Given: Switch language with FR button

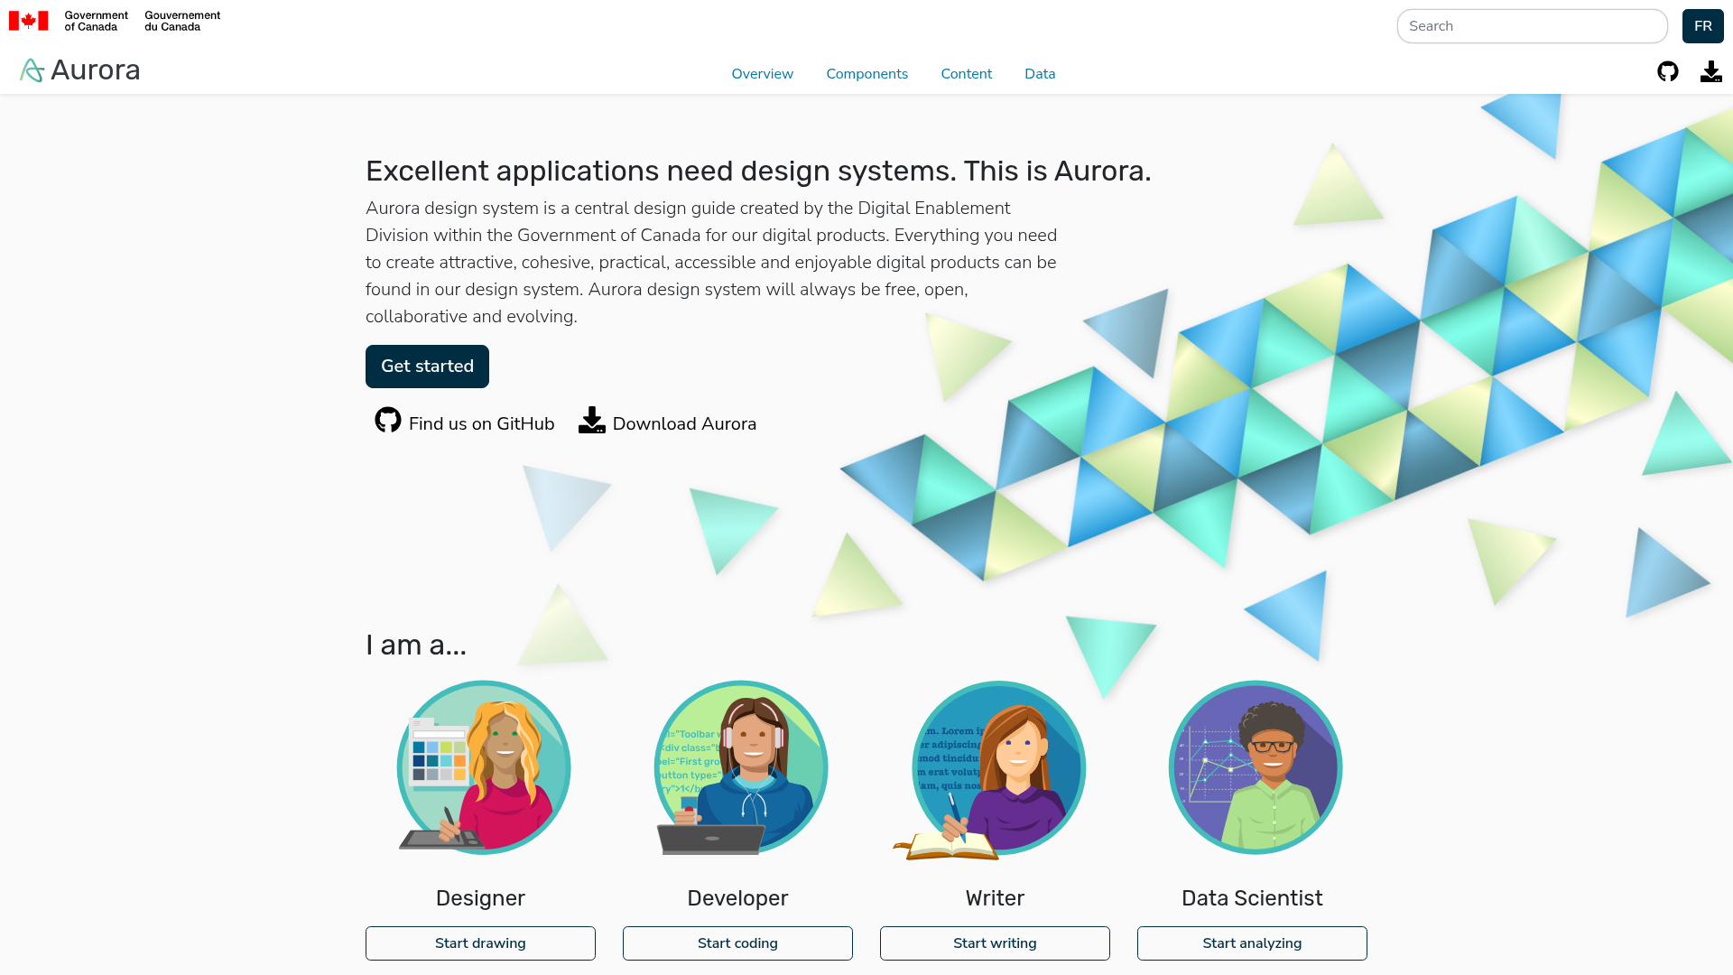Looking at the screenshot, I should [1703, 26].
